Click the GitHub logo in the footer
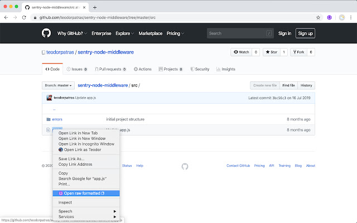This screenshot has width=357, height=223. point(185,166)
